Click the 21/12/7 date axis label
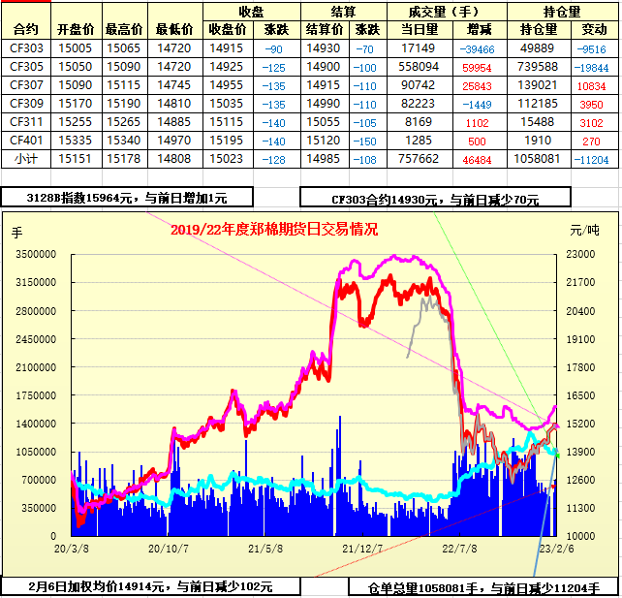Image resolution: width=622 pixels, height=598 pixels. click(360, 548)
